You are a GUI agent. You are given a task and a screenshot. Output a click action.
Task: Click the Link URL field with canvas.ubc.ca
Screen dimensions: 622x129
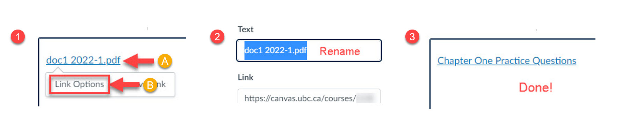(x=309, y=97)
